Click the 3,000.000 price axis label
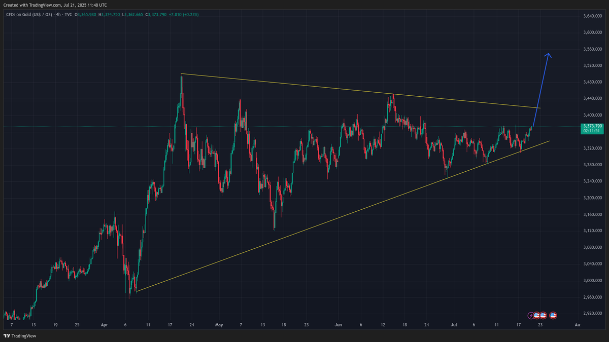 pyautogui.click(x=593, y=280)
